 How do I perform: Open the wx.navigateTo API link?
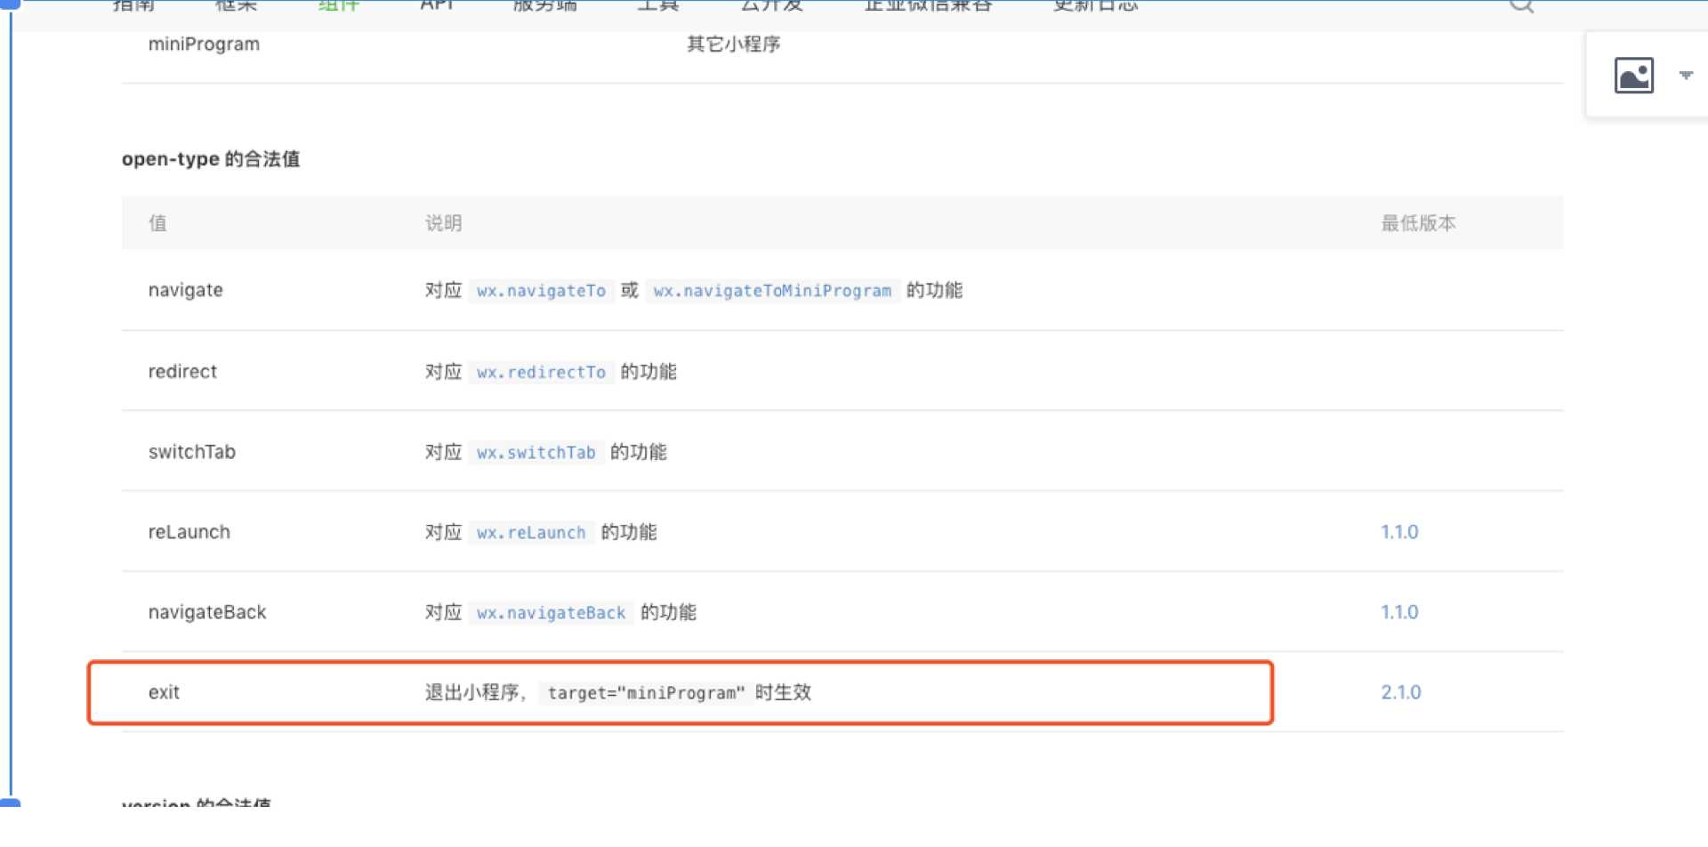coord(541,291)
